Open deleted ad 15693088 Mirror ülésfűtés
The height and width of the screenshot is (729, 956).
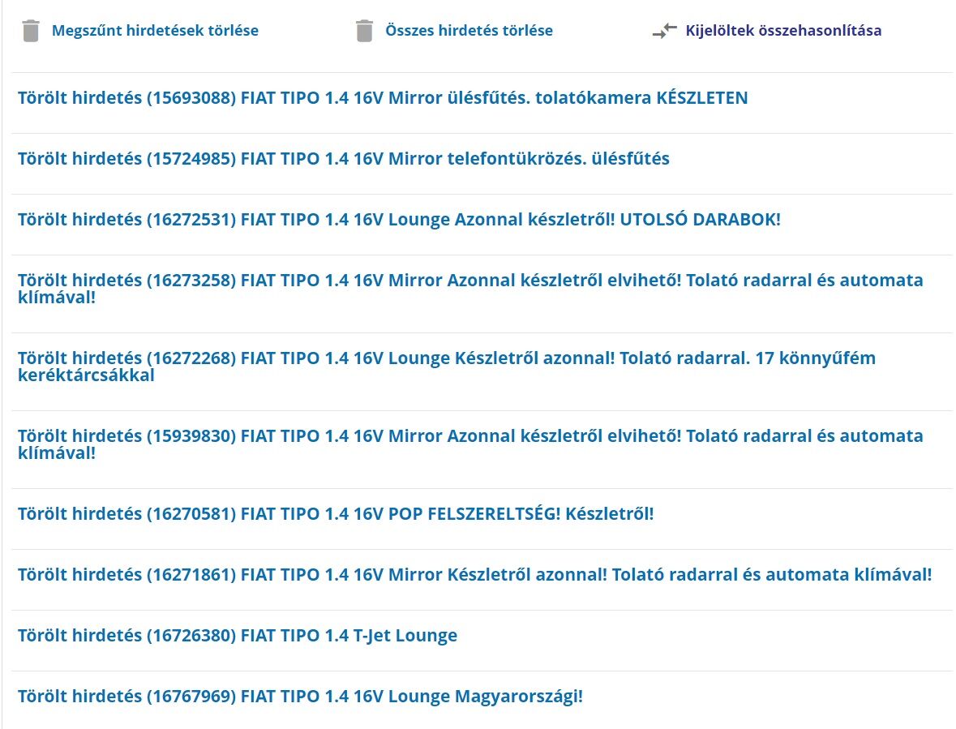coord(383,98)
